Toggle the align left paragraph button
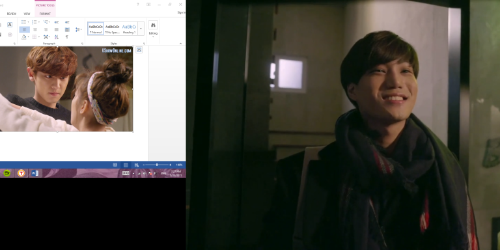The height and width of the screenshot is (250, 500). click(25, 30)
